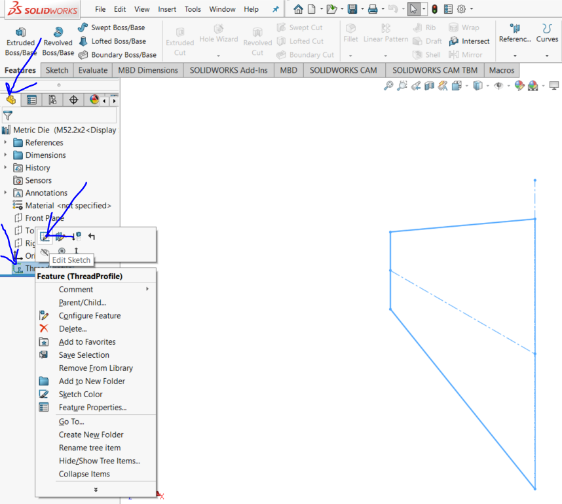Click the Dynamic Annotation Views icon

(443, 86)
